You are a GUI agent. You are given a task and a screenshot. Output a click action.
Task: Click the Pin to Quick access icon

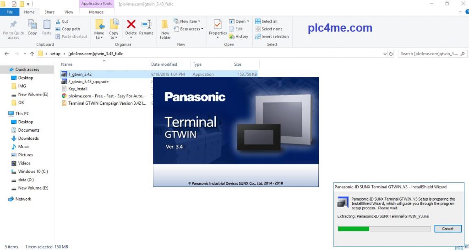[13, 25]
